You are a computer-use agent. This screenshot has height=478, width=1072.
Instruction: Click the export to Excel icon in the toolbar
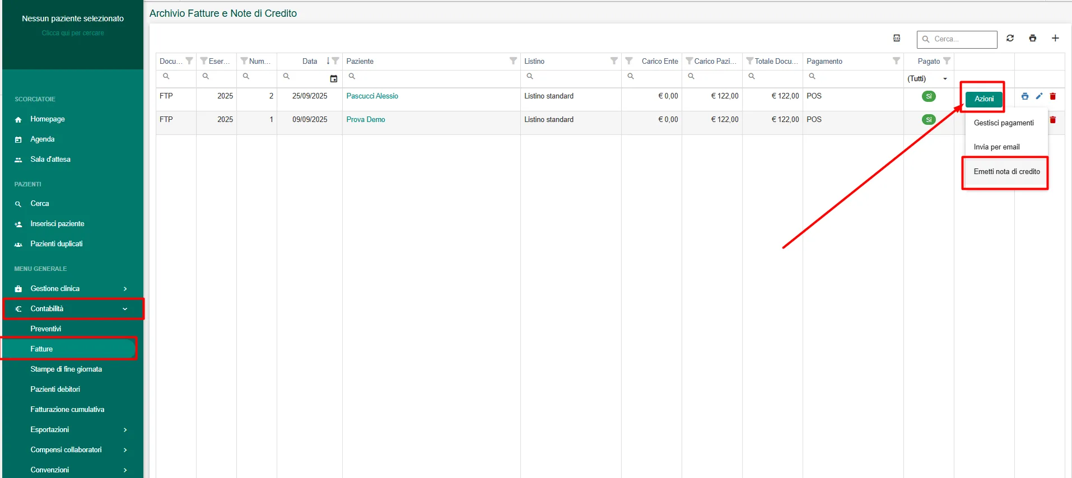tap(897, 38)
